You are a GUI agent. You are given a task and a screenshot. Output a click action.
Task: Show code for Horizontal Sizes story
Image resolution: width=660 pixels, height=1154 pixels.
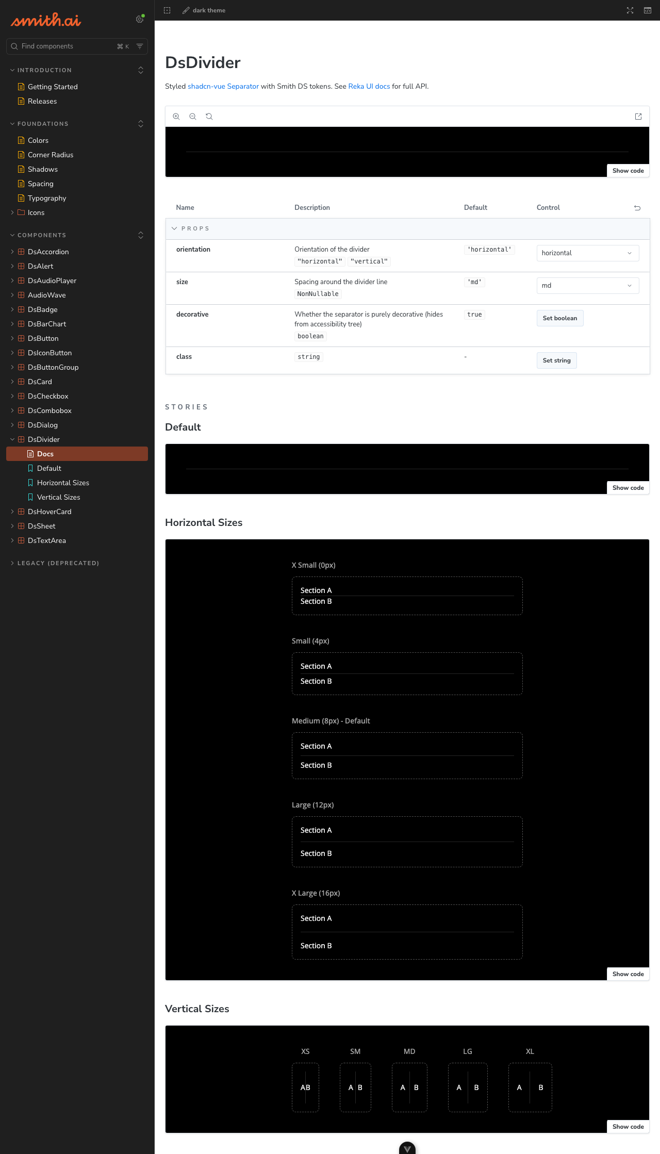(628, 974)
